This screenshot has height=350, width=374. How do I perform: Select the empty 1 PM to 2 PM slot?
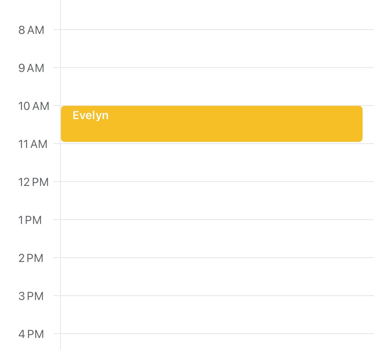(217, 239)
